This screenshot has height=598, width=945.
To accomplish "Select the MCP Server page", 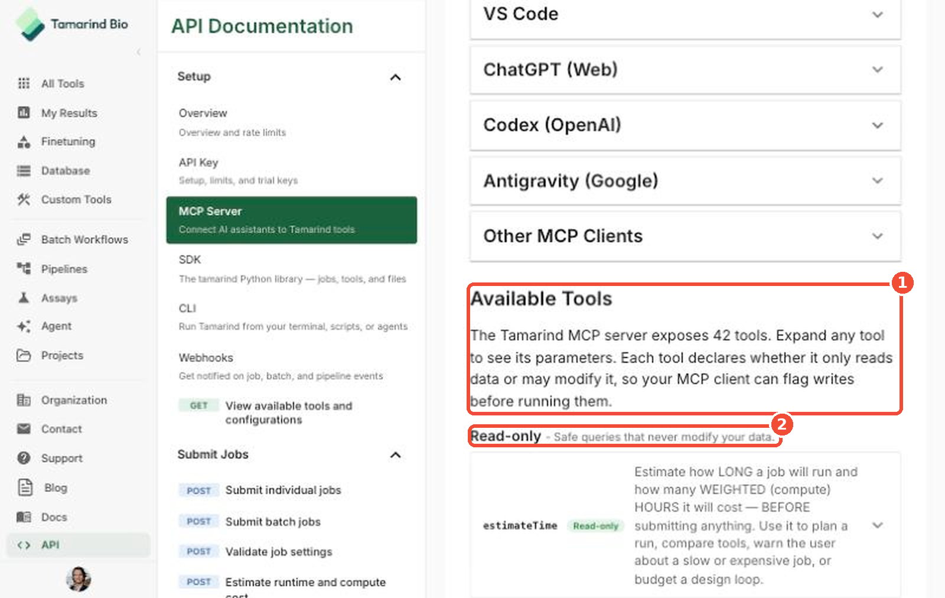I will 292,220.
